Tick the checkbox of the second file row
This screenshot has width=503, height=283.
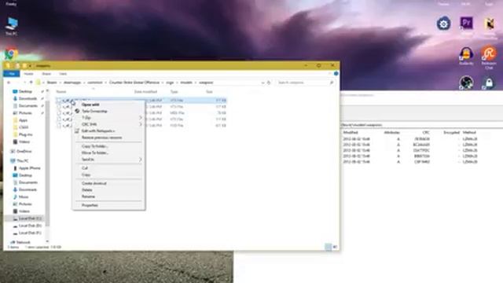[x=59, y=107]
